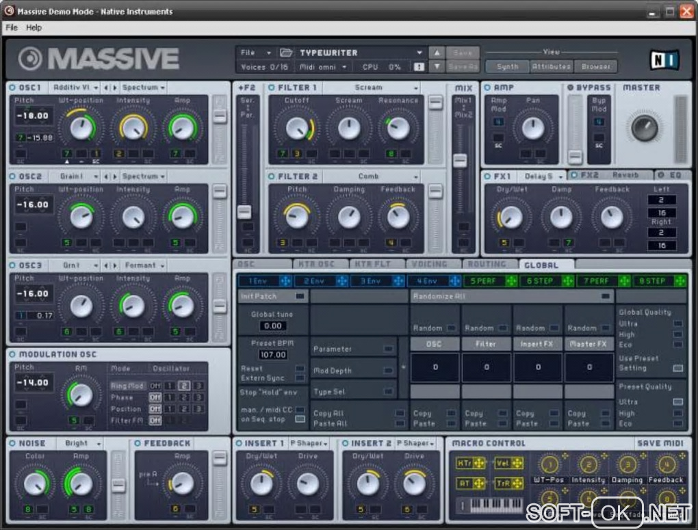Switch to the KTR FLT tab
The height and width of the screenshot is (530, 698).
click(377, 265)
